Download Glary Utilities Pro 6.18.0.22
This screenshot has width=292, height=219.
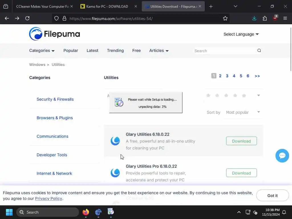click(241, 173)
